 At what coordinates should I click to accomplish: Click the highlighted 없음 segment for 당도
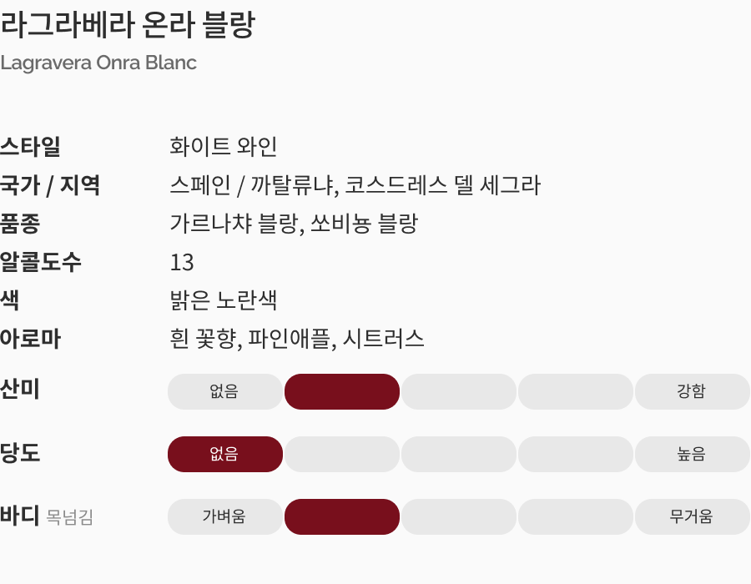click(225, 455)
